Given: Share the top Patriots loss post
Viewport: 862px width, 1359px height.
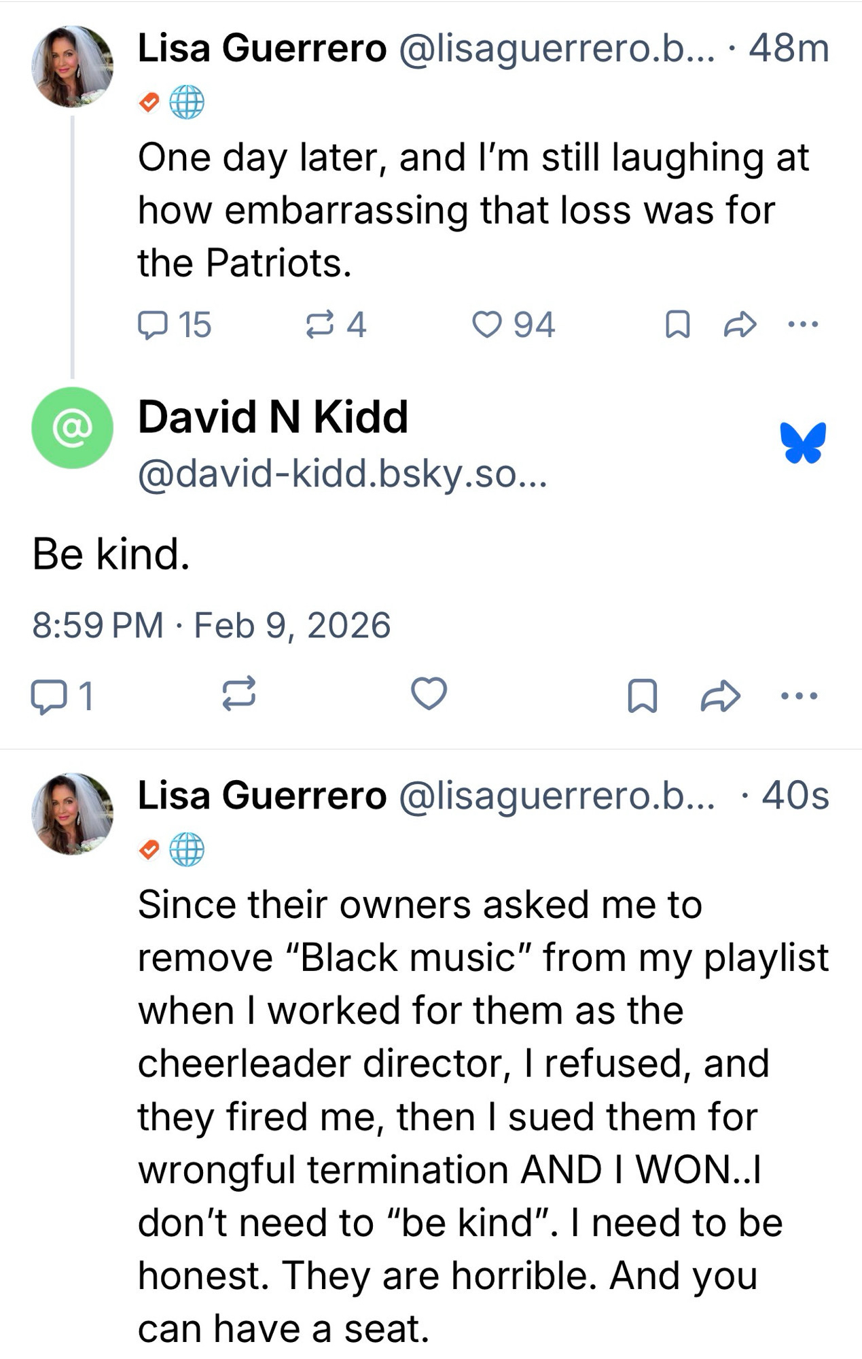Looking at the screenshot, I should pos(740,325).
